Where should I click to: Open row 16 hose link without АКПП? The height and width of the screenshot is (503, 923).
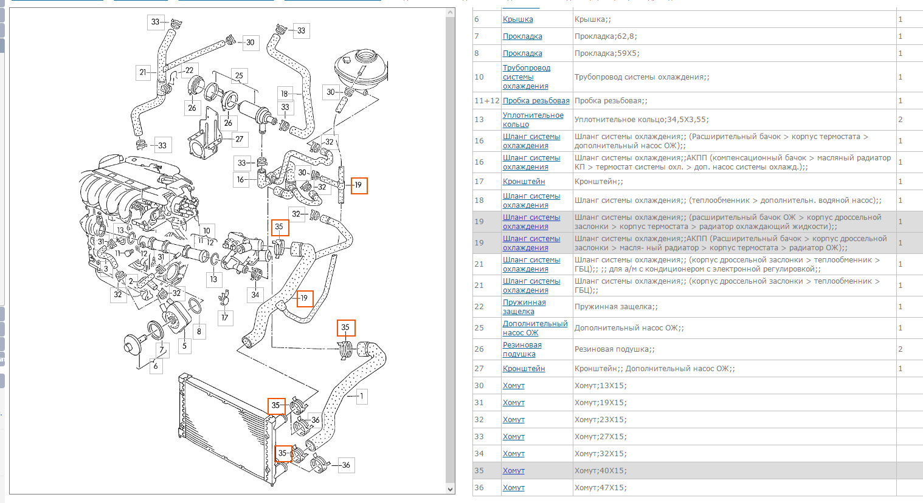point(531,141)
